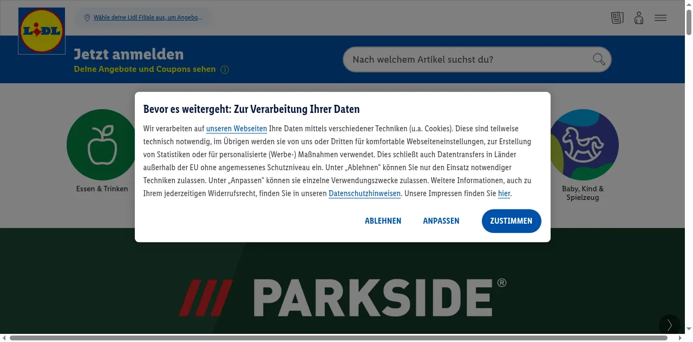Select the Baby, Kind & Spielzeug icon
The image size is (693, 342).
[x=583, y=145]
